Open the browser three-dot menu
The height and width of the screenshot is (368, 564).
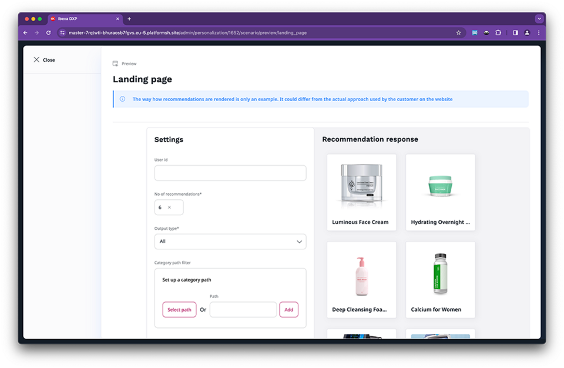[539, 33]
